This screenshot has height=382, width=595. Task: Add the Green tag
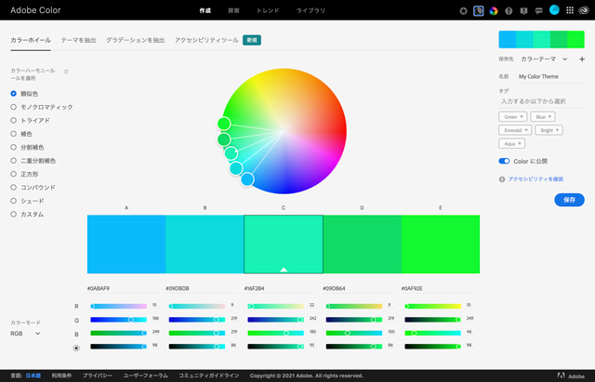512,117
